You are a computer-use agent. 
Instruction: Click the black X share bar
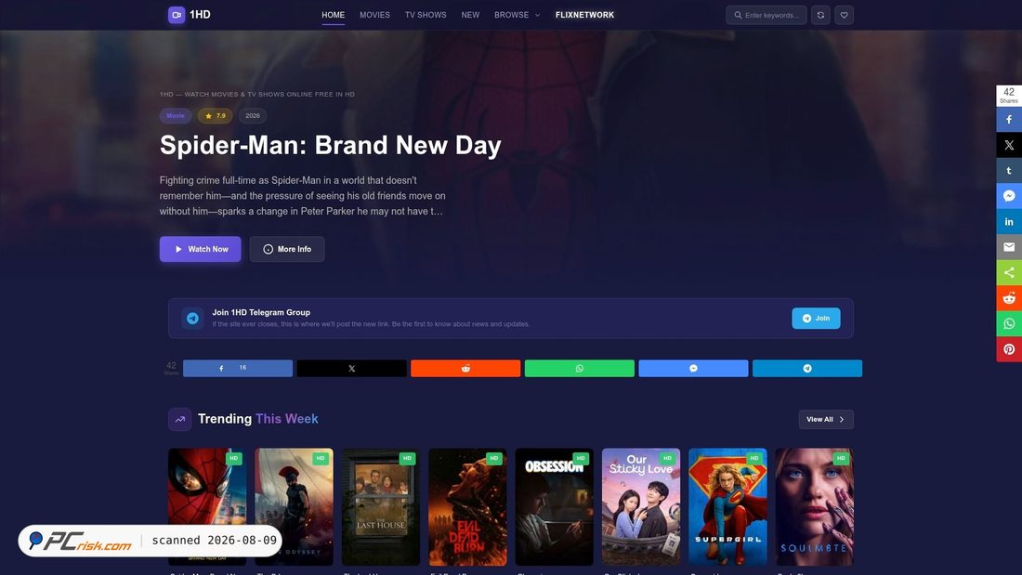(x=352, y=369)
